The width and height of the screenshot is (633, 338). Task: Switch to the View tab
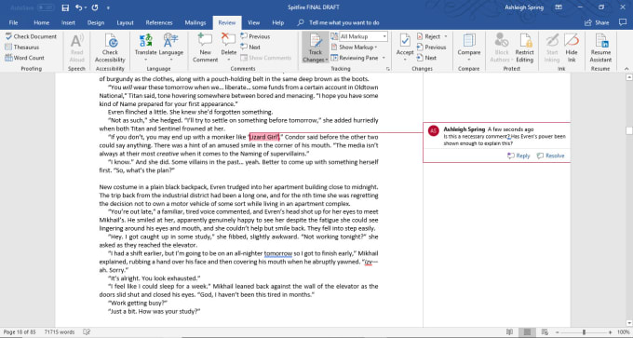pos(253,22)
